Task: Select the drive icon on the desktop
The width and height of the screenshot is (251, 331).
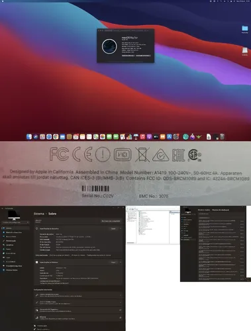Action: [244, 50]
